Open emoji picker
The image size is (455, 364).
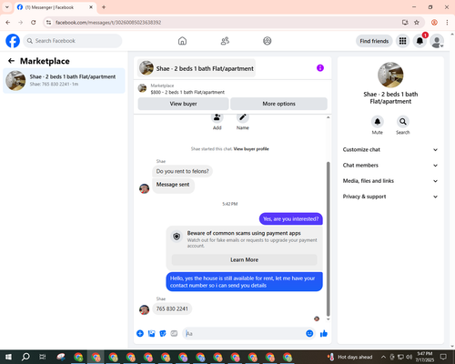click(309, 334)
